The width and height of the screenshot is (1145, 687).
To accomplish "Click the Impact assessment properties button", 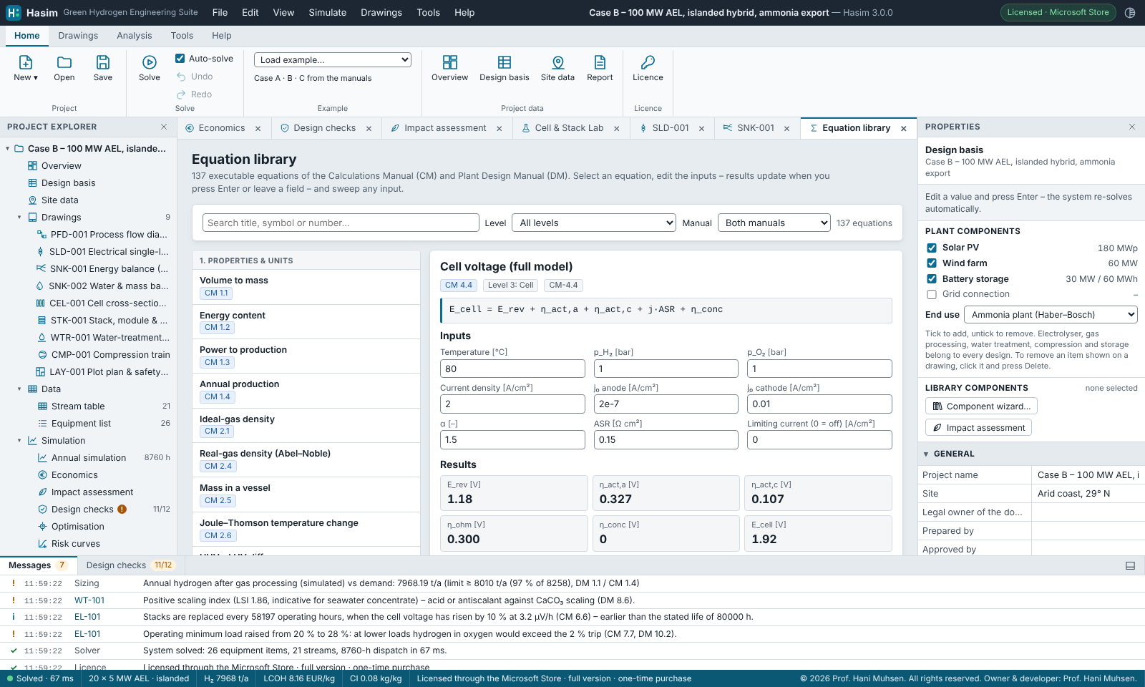I will 978,427.
